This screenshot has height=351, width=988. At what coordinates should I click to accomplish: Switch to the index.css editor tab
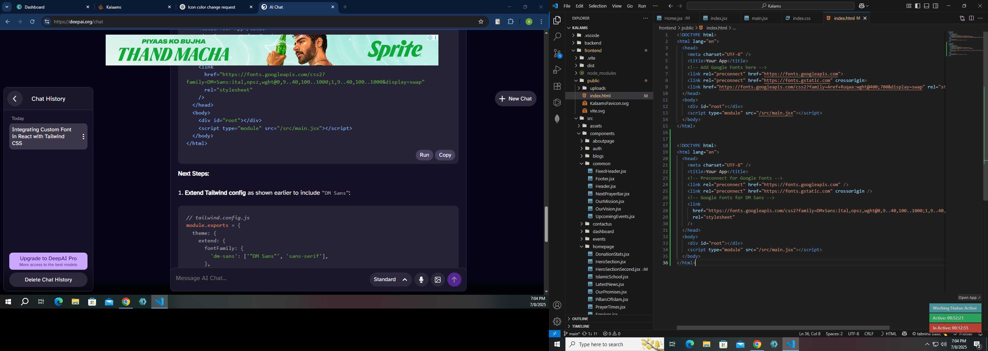click(x=802, y=19)
